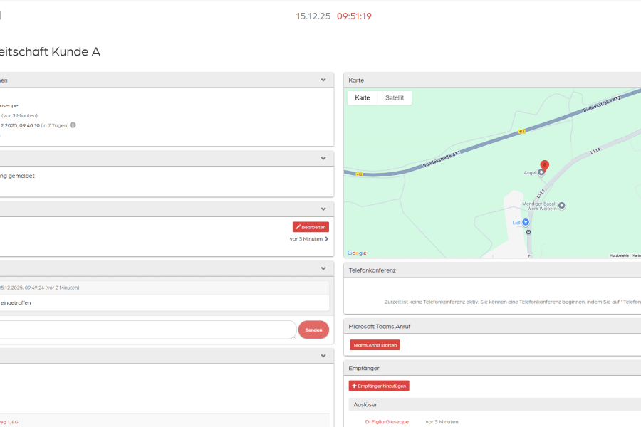This screenshot has height=427, width=641.
Task: Click the bus stop icon below Lidl
Action: (528, 232)
